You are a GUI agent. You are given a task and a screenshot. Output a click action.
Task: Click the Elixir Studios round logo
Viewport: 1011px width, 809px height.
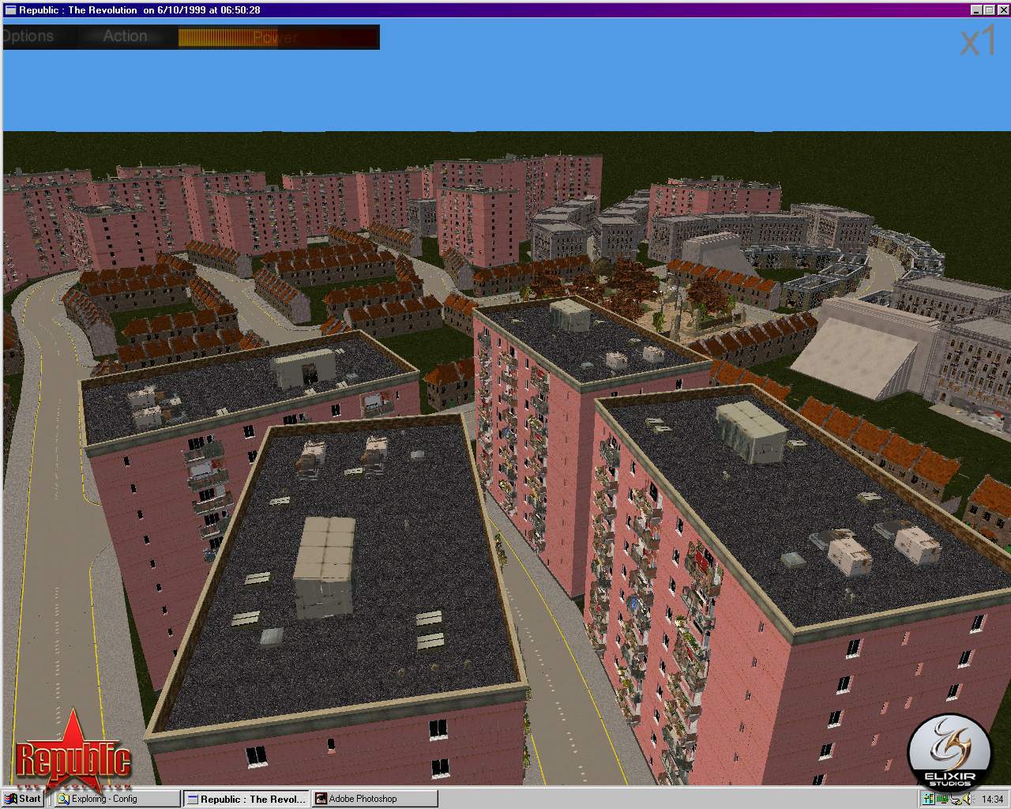click(949, 751)
